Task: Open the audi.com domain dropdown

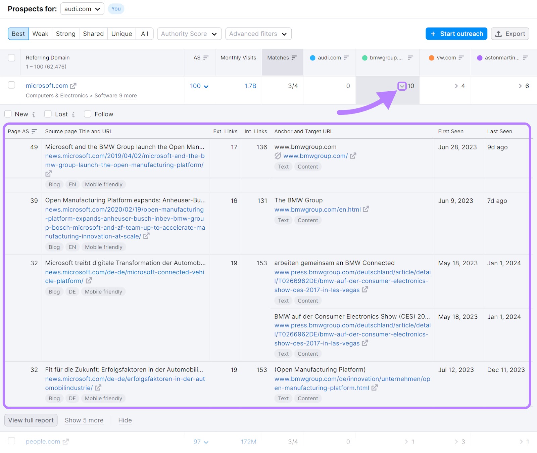Action: pos(82,9)
